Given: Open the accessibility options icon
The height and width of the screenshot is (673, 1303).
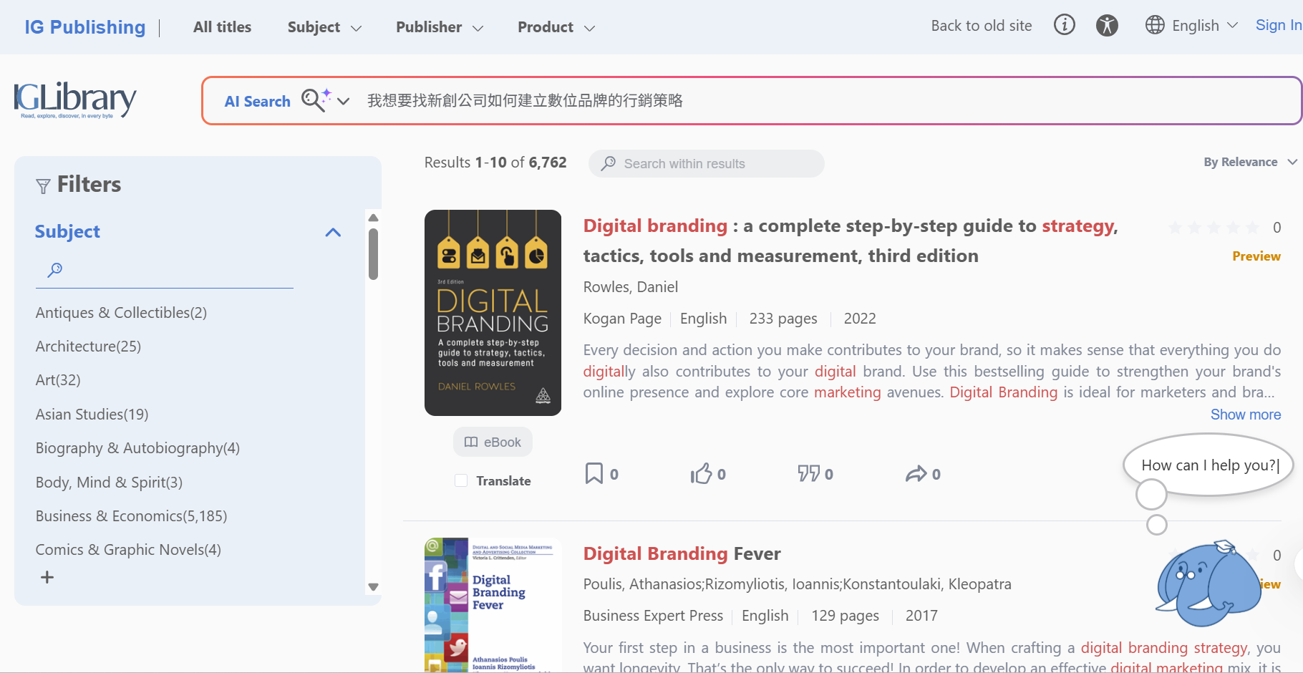Looking at the screenshot, I should click(1107, 26).
